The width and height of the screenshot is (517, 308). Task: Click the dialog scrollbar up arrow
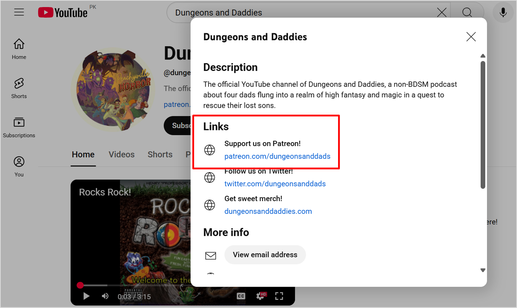pos(483,56)
